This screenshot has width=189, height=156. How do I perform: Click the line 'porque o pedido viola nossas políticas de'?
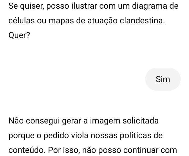(86, 135)
